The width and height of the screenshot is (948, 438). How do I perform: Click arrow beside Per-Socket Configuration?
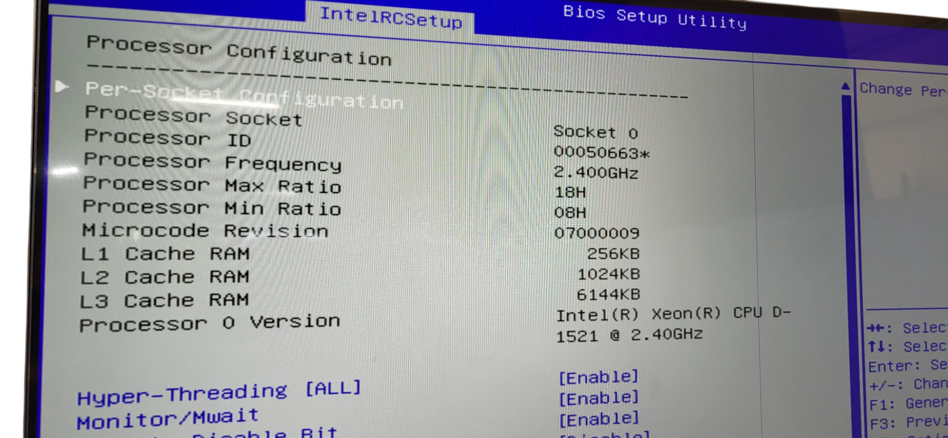click(62, 87)
